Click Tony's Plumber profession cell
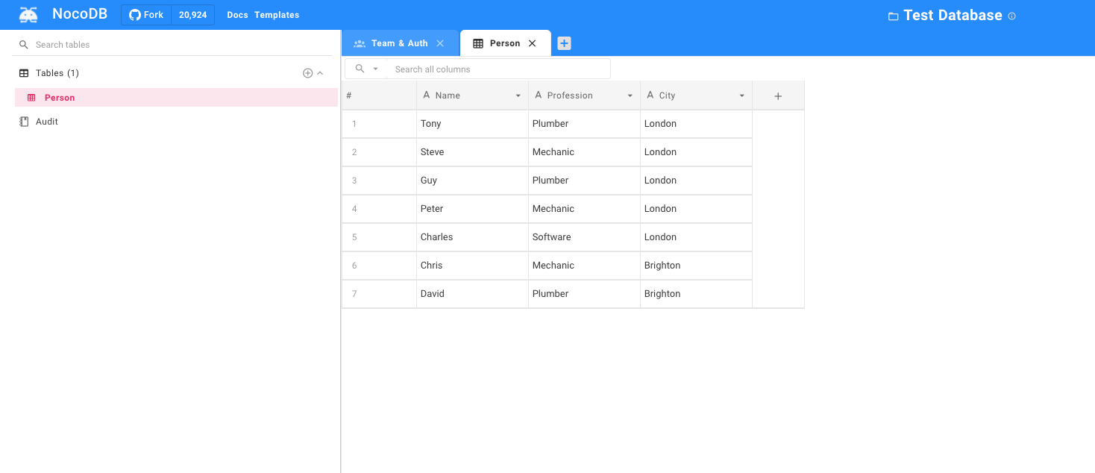 pyautogui.click(x=584, y=124)
